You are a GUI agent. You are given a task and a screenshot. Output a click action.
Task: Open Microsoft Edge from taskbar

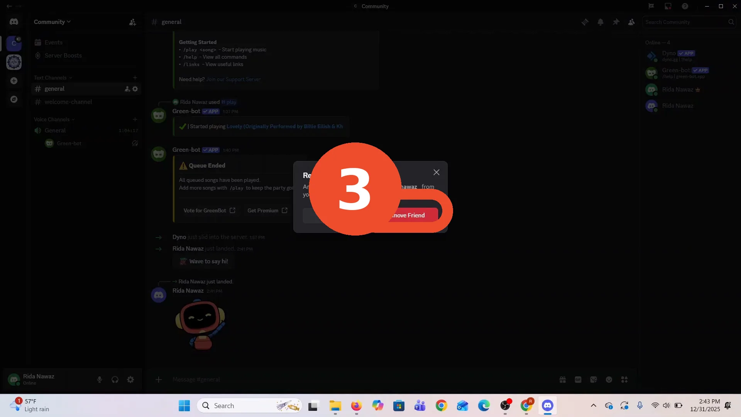coord(484,406)
